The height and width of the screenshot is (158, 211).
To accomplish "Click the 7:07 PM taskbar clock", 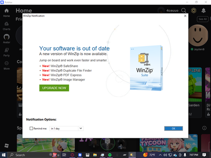I will pyautogui.click(x=194, y=155).
